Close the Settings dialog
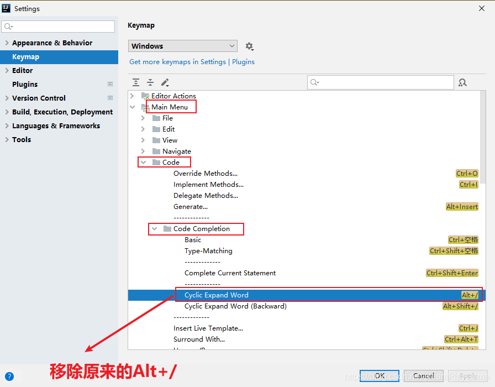 [481, 8]
